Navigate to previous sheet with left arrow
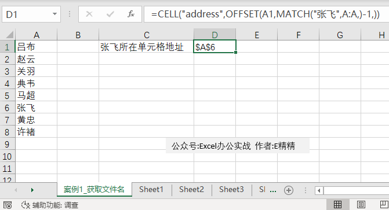 tap(16, 190)
